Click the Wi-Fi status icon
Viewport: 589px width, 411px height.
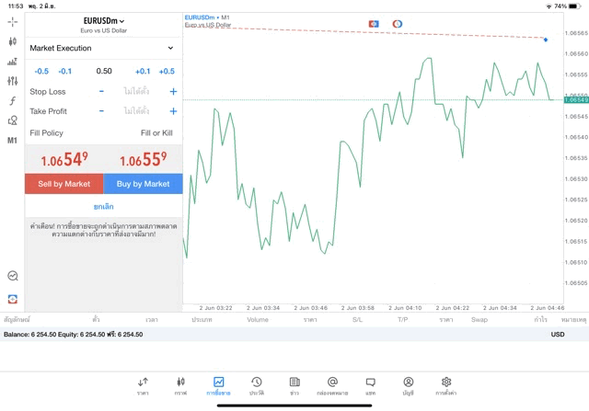tap(549, 6)
